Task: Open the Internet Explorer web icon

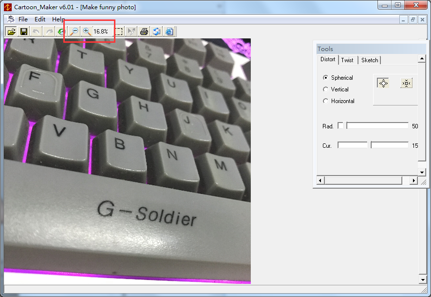Action: [169, 32]
